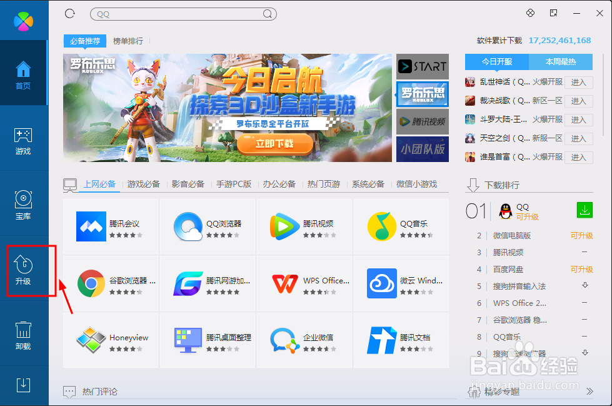
Task: Select the 热门页游 category tab
Action: pos(324,184)
